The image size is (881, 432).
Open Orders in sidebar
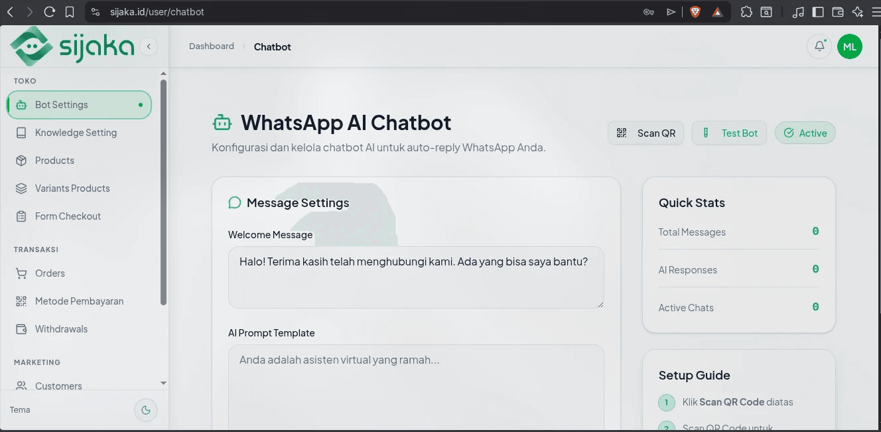(x=79, y=273)
